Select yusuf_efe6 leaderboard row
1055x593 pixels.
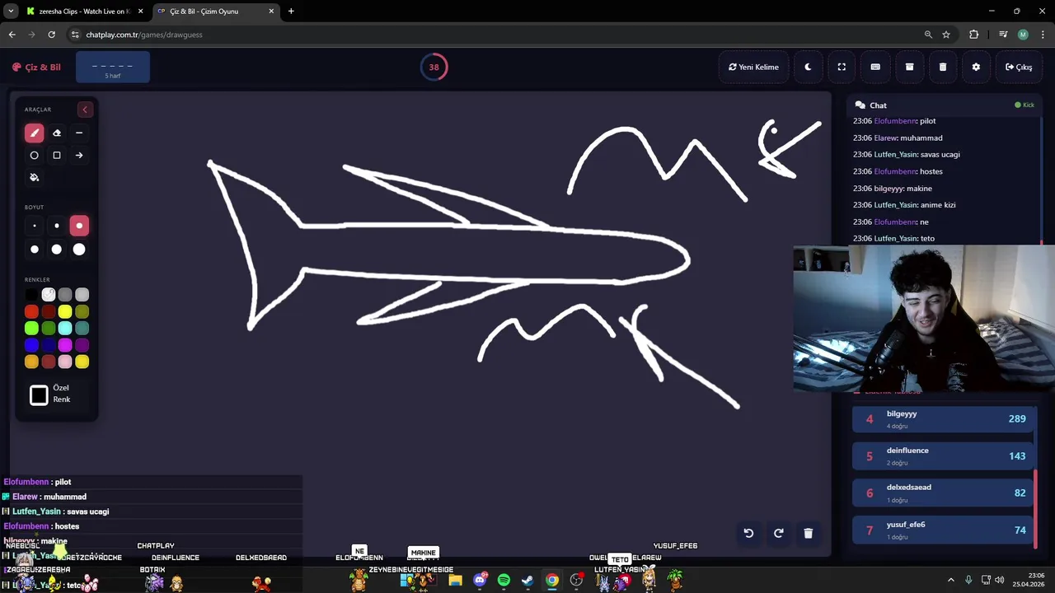pyautogui.click(x=943, y=530)
